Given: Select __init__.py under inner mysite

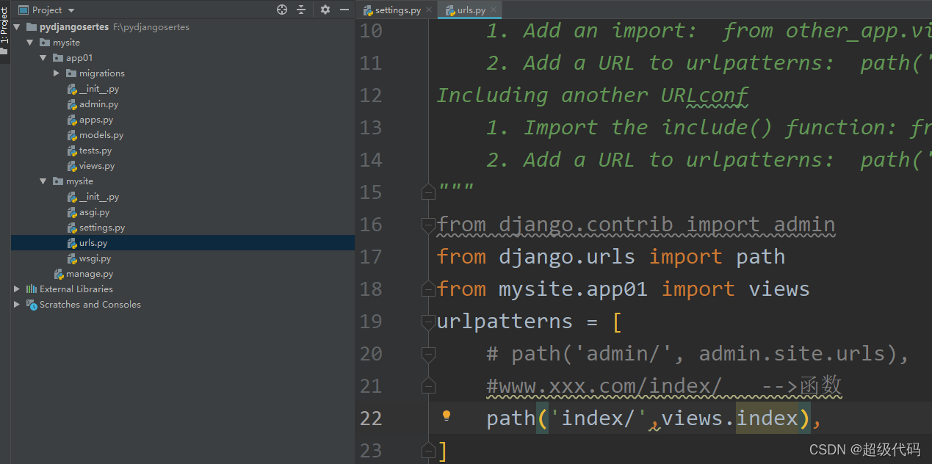Looking at the screenshot, I should (x=99, y=197).
